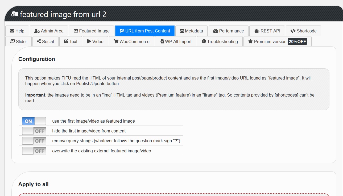343x196 pixels.
Task: Click the speedometer icon on Performance tab
Action: click(x=216, y=31)
